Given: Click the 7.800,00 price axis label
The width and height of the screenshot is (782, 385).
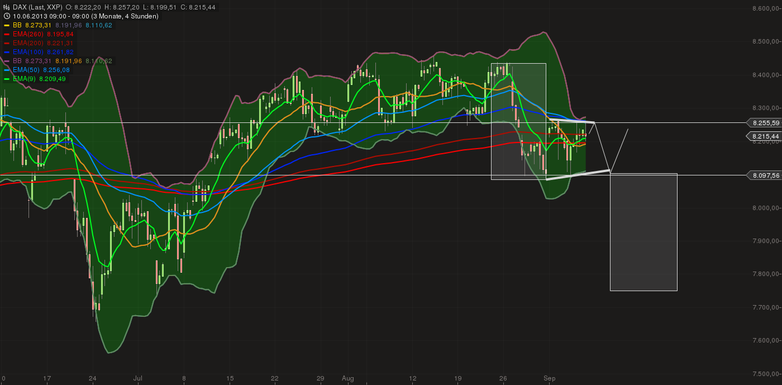Looking at the screenshot, I should click(766, 274).
